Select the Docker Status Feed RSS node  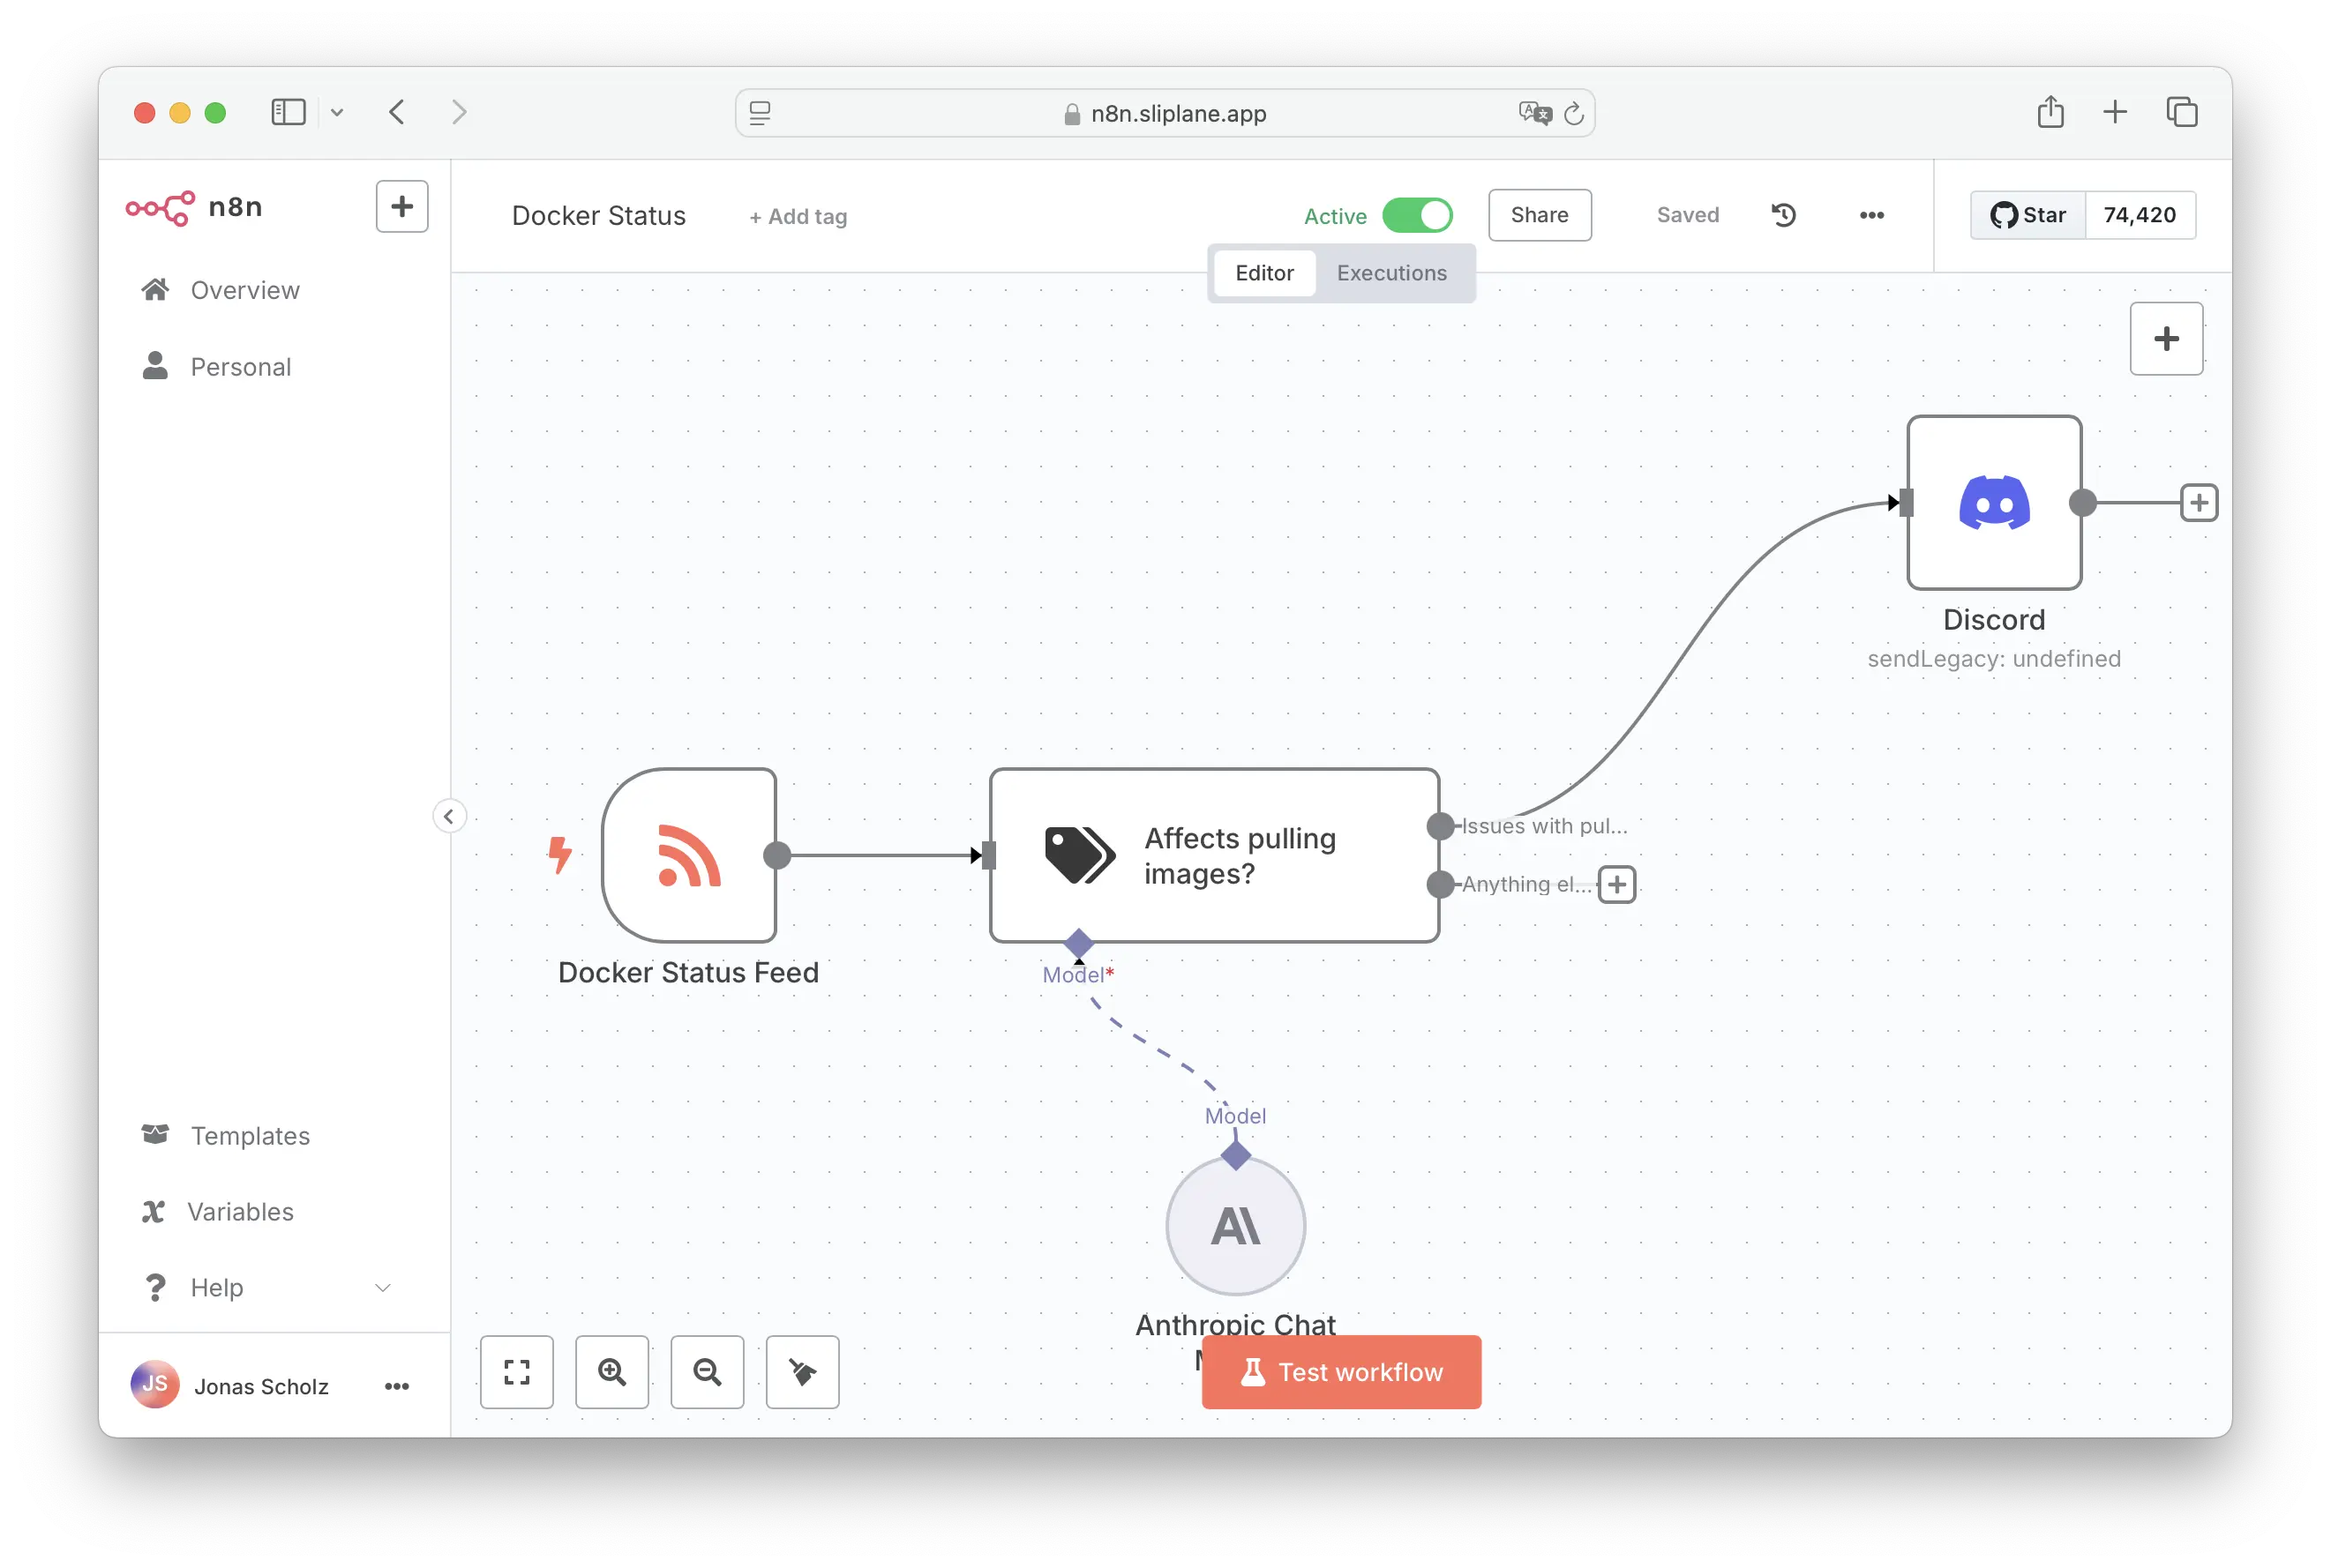click(x=688, y=855)
